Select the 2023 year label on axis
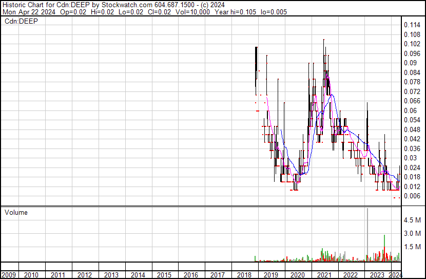 [377, 275]
